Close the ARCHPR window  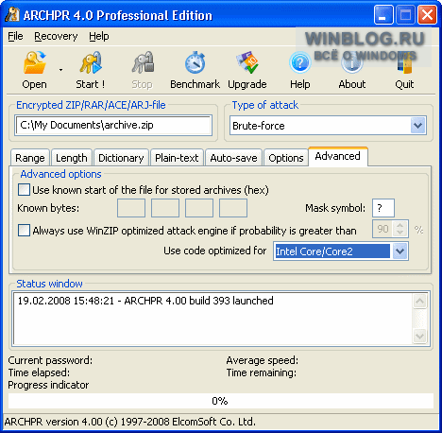(x=427, y=15)
